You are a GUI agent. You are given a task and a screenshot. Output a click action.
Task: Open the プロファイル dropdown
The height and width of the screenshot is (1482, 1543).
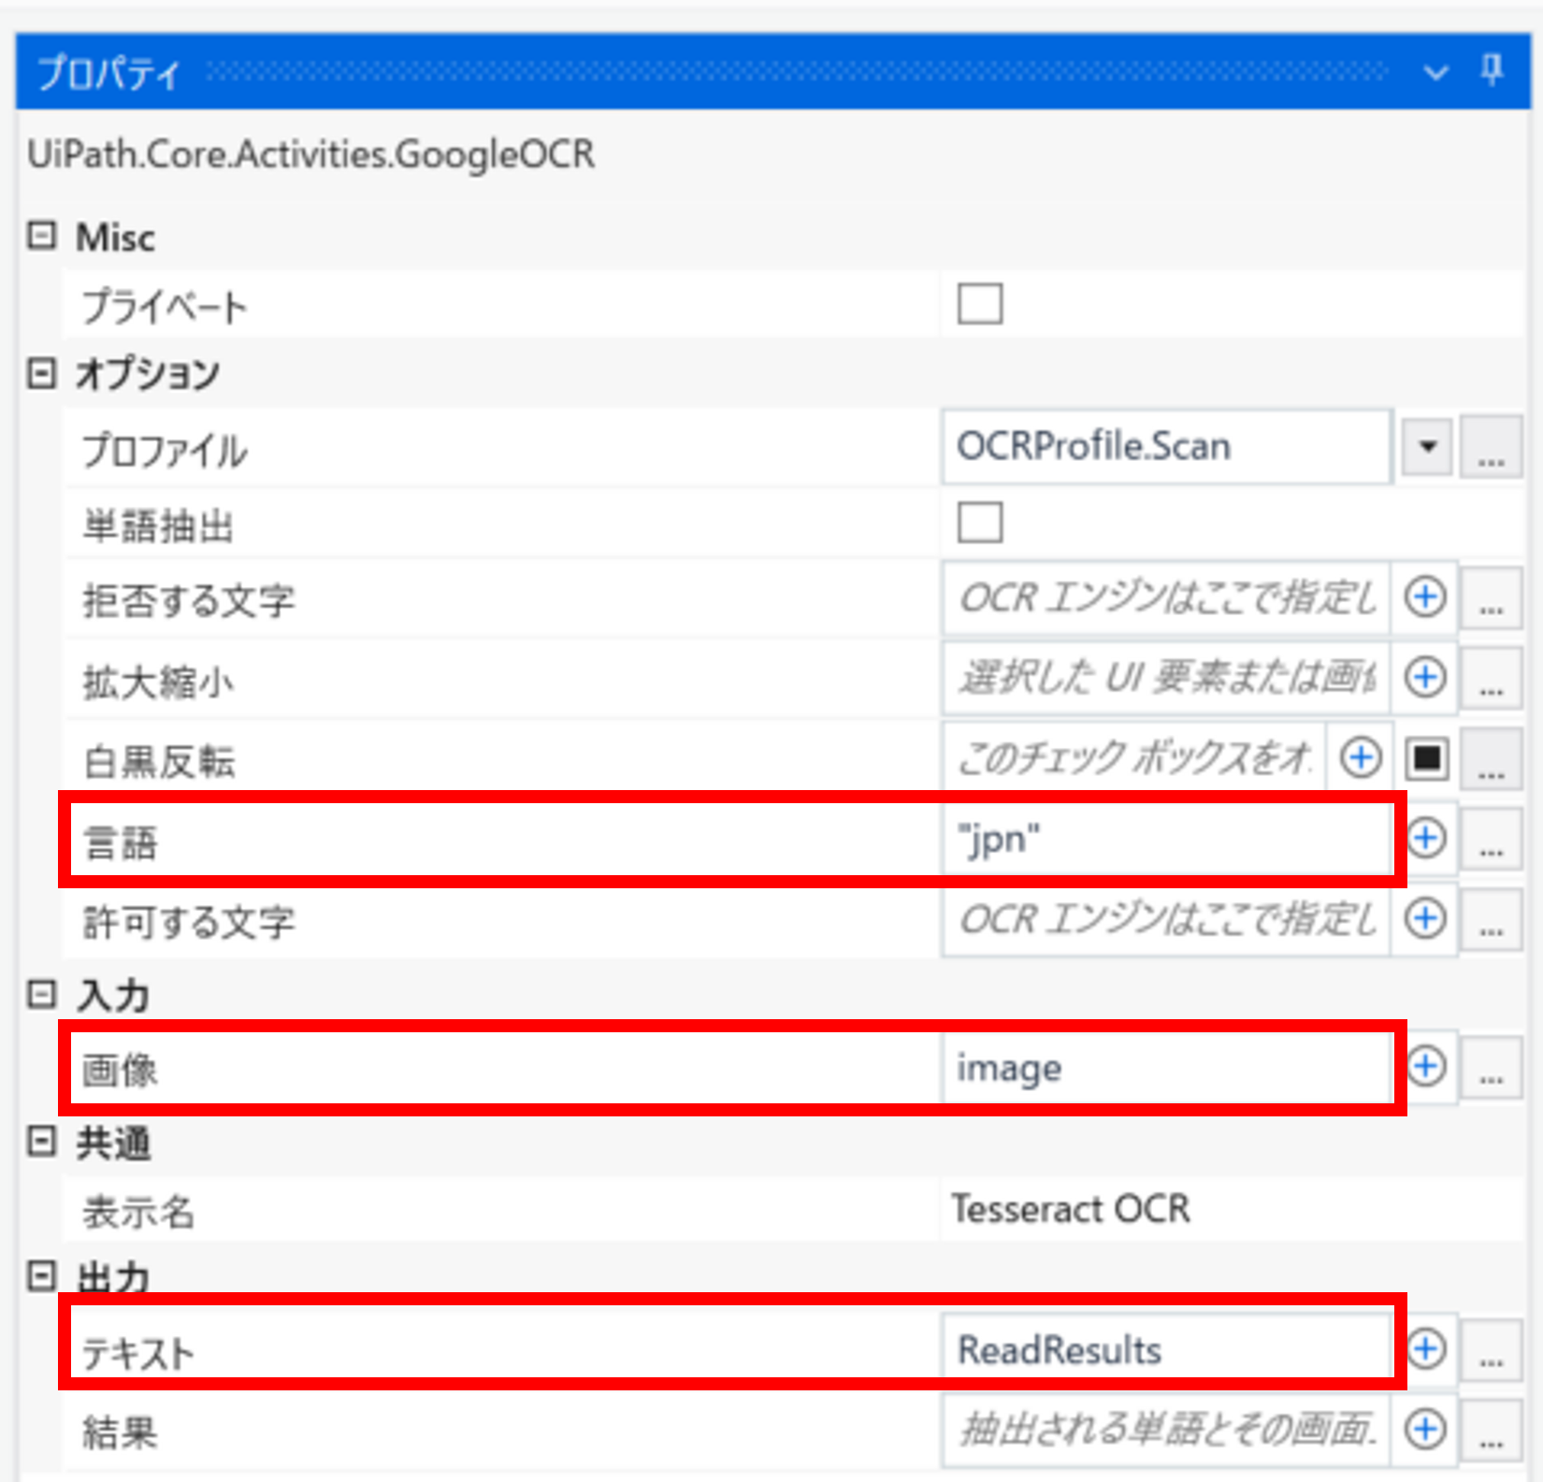[1425, 447]
